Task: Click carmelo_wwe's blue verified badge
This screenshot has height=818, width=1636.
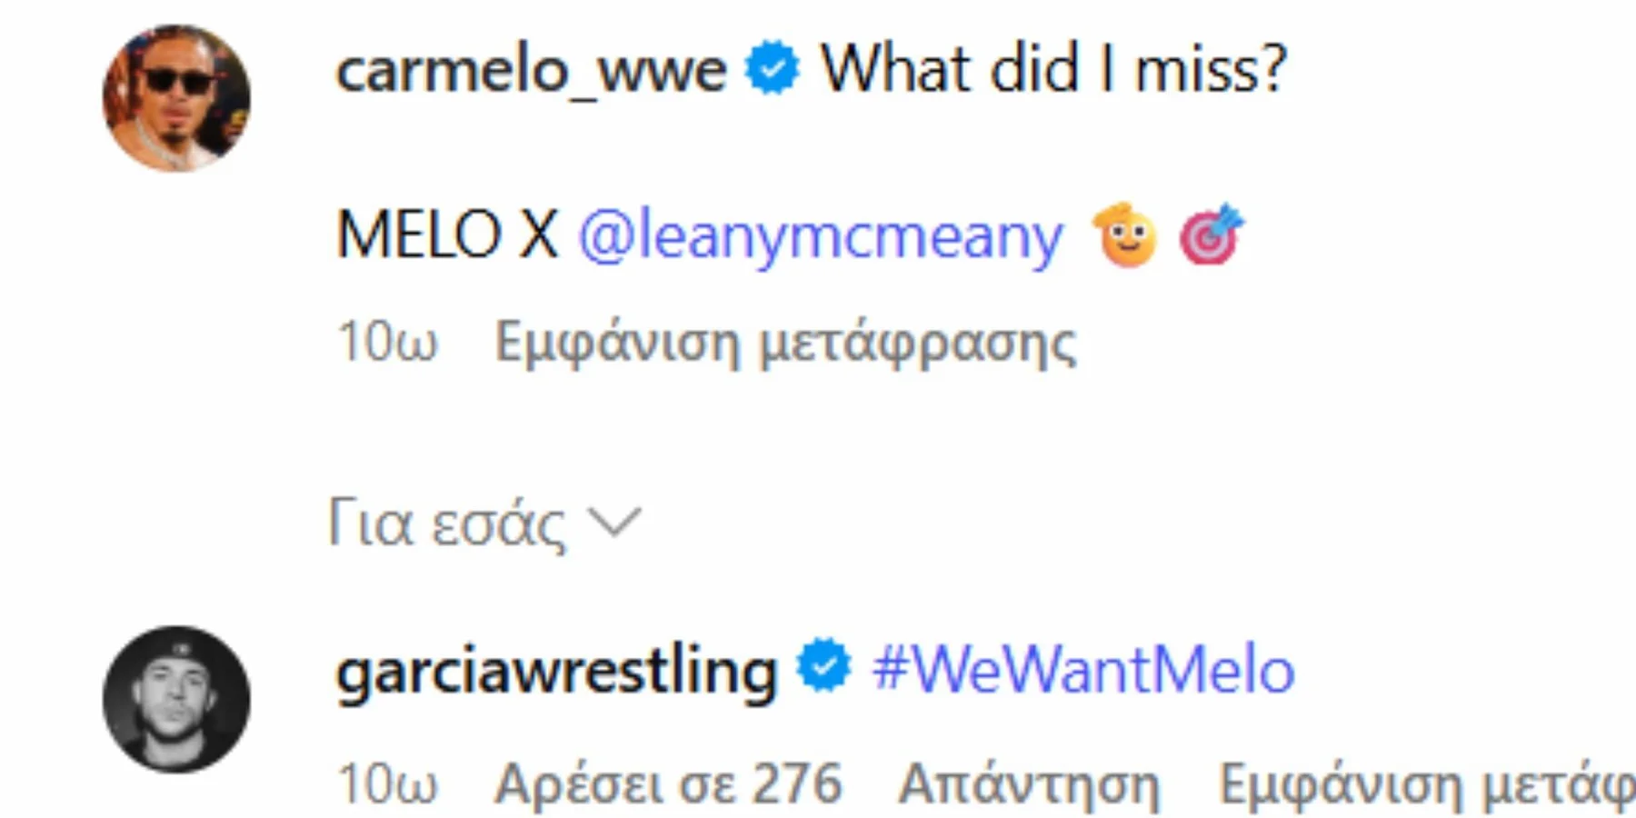Action: 772,69
